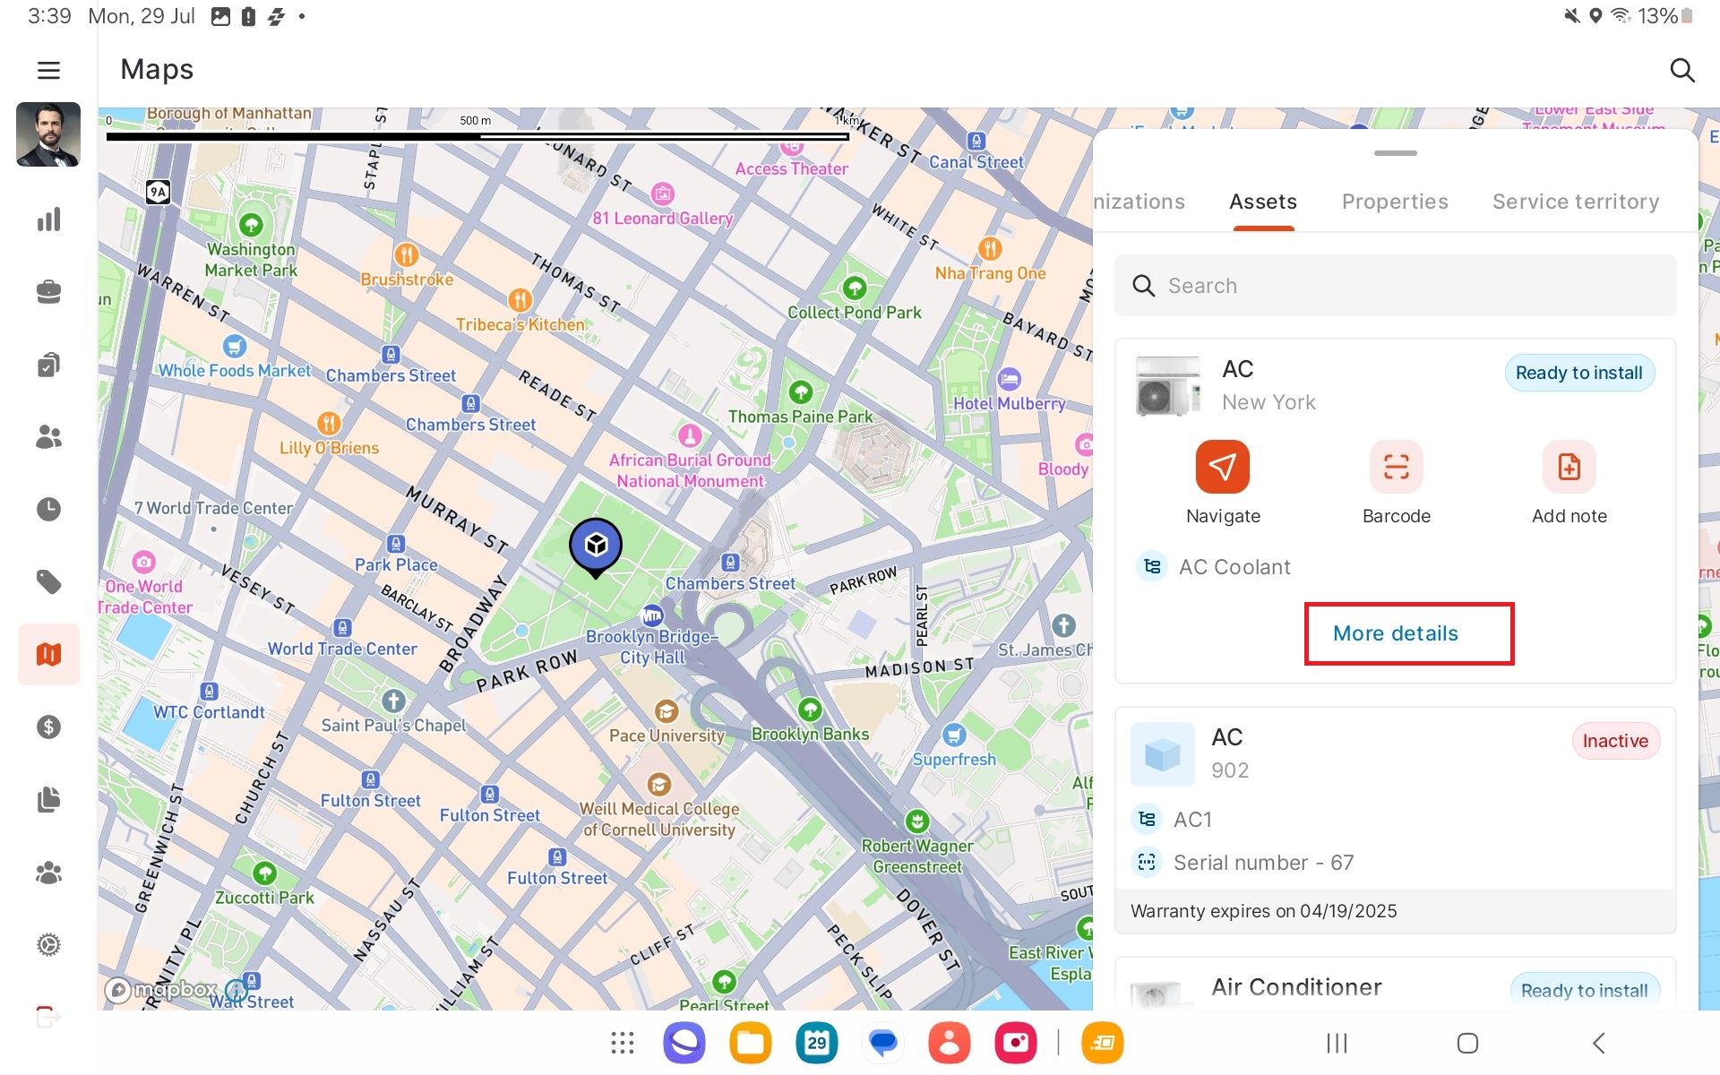Tap the panel drag handle bar
This screenshot has width=1720, height=1075.
1395,153
